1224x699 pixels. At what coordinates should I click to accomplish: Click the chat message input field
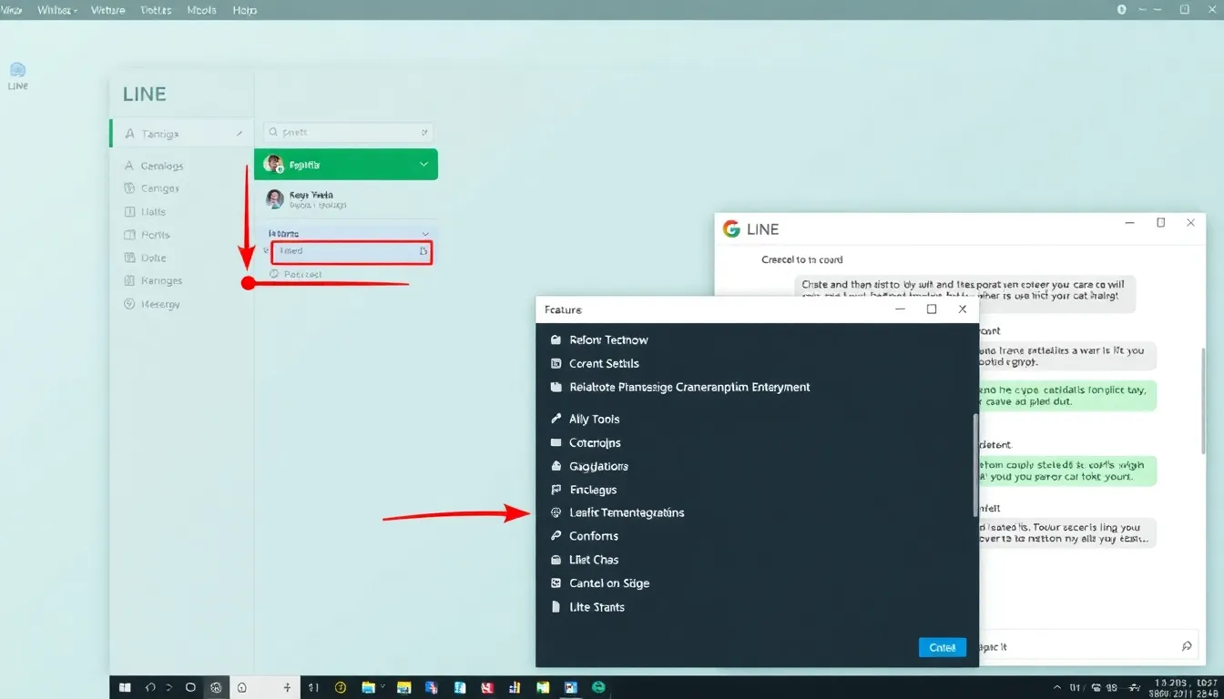tap(1087, 646)
